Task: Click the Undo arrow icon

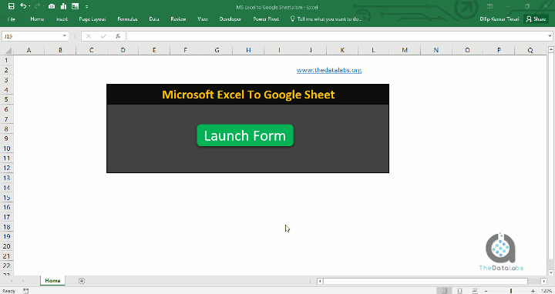Action: pyautogui.click(x=23, y=6)
